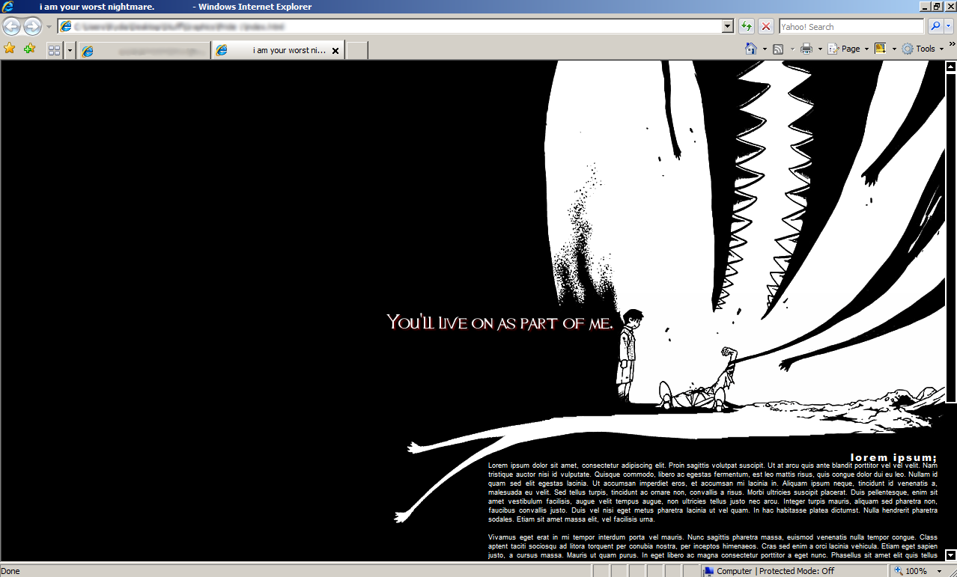Screen dimensions: 957x577
Task: Open the search provider options dropdown
Action: 949,26
